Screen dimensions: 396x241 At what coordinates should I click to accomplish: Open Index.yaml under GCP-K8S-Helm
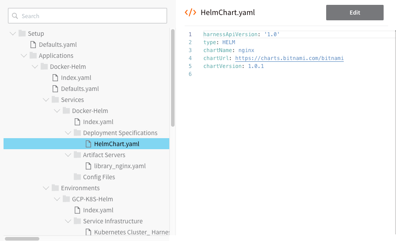(x=98, y=210)
